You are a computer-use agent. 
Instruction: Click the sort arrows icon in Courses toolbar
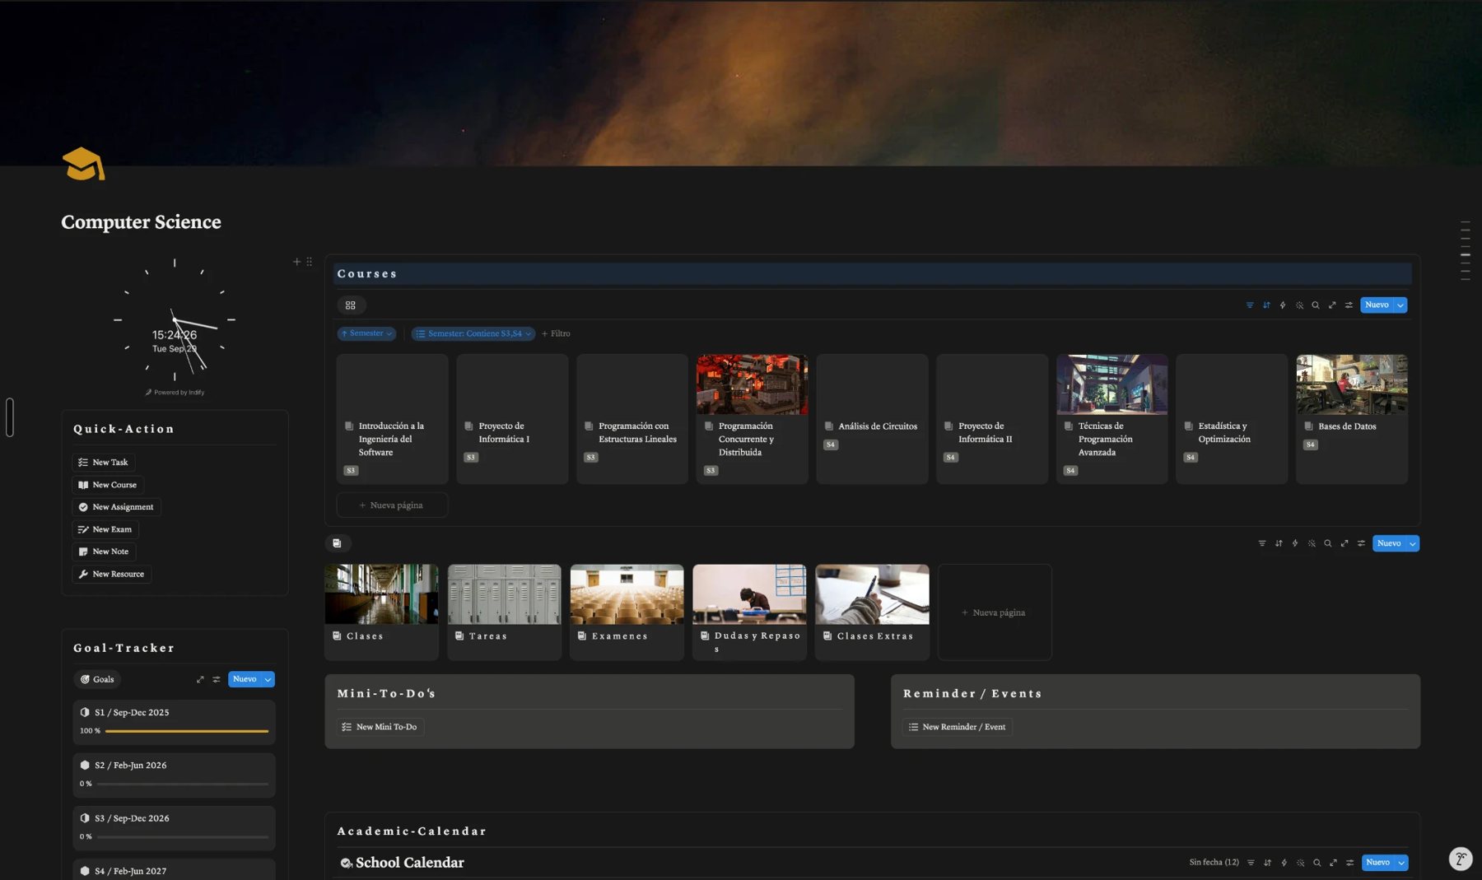[1266, 305]
